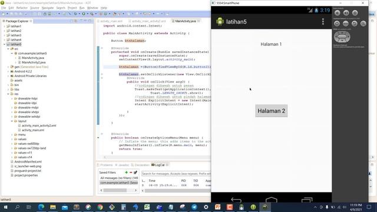The height and width of the screenshot is (212, 377).
Task: Click DPAD center button in emulator
Action: 342,37
